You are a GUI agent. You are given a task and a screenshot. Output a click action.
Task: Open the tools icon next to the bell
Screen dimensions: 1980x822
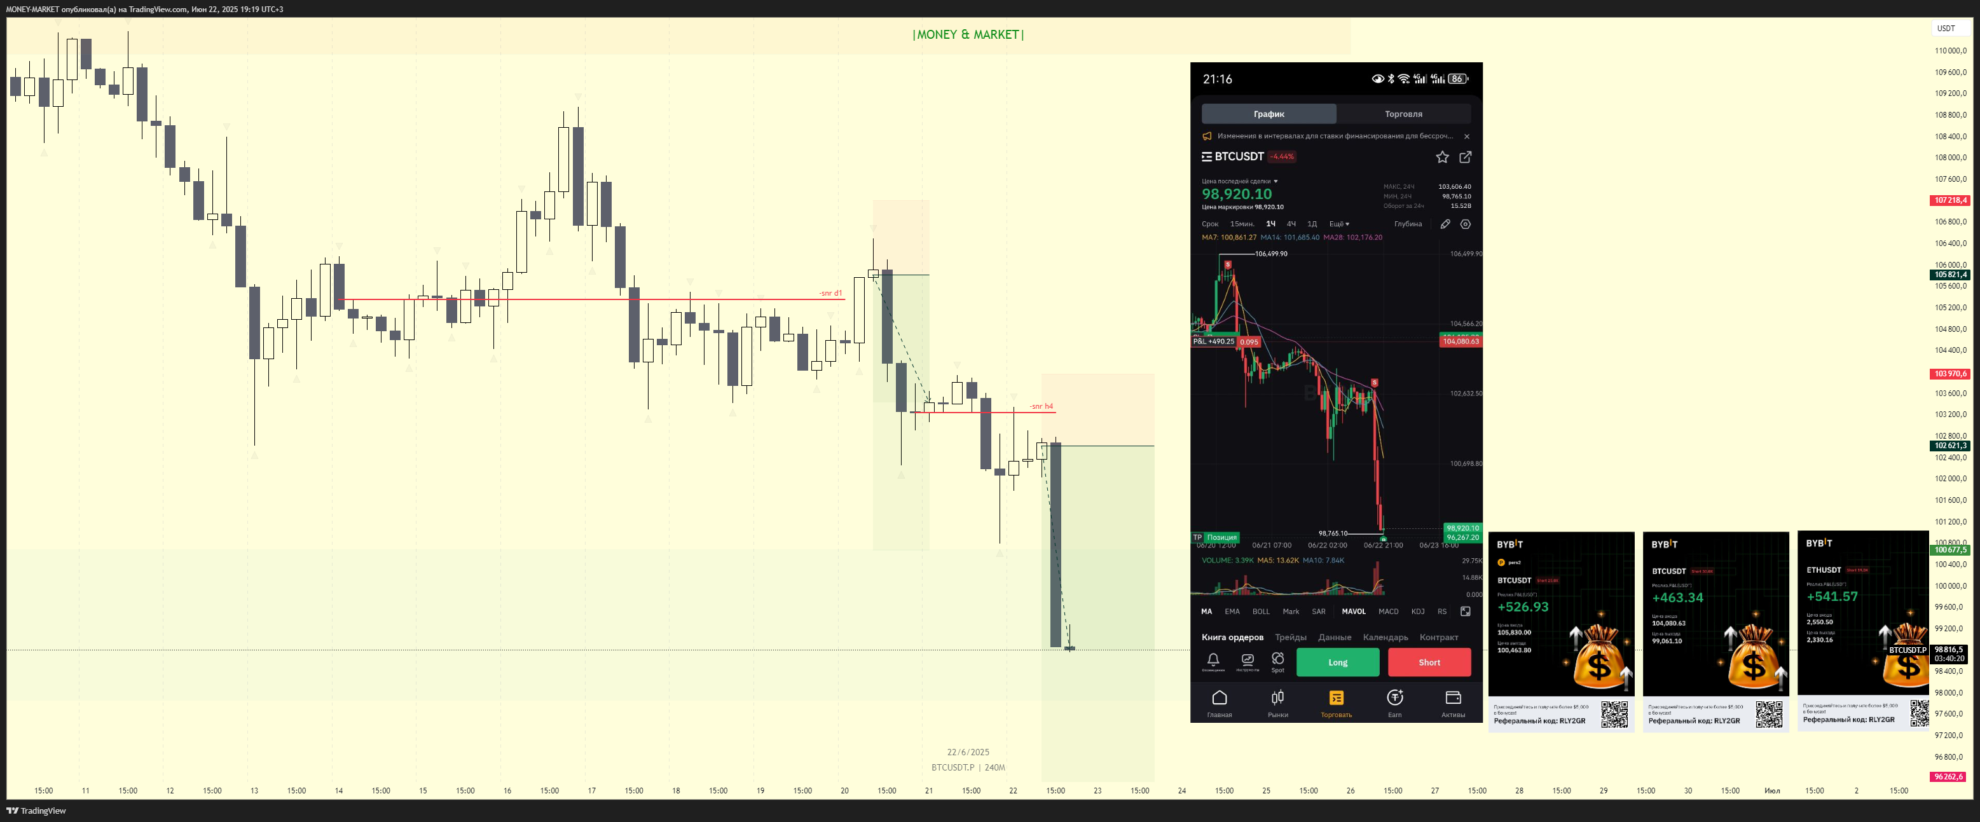point(1248,661)
